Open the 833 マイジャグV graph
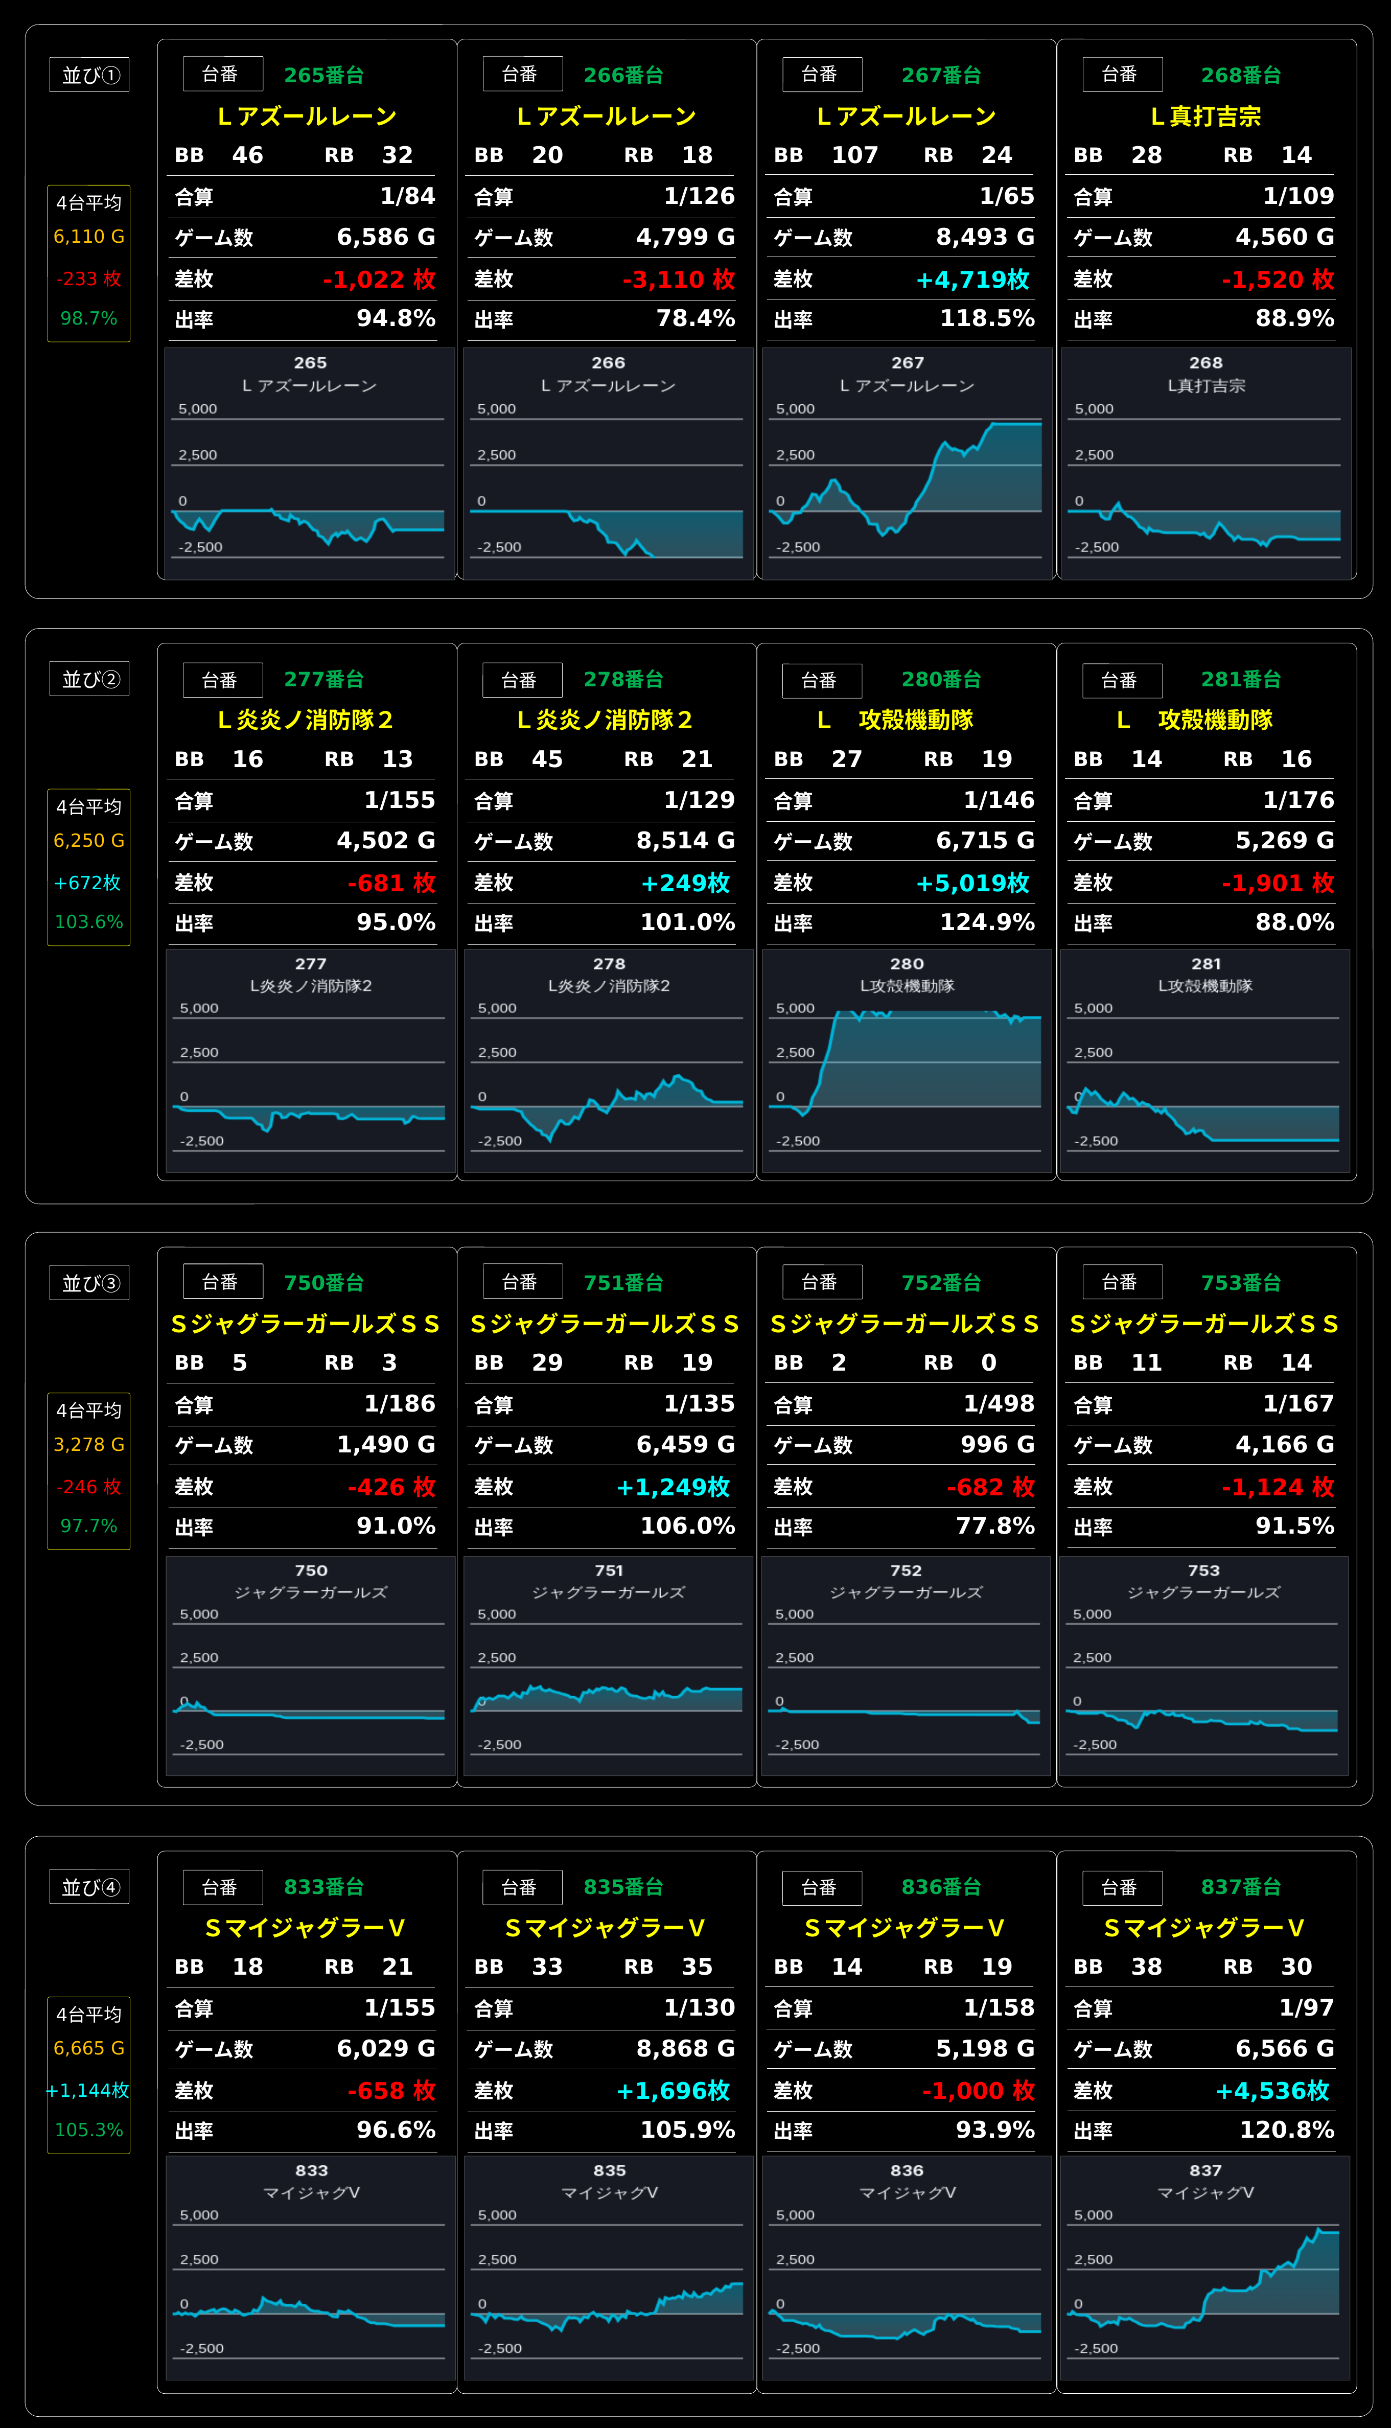Screen dimensions: 1391x2428 pos(311,2269)
